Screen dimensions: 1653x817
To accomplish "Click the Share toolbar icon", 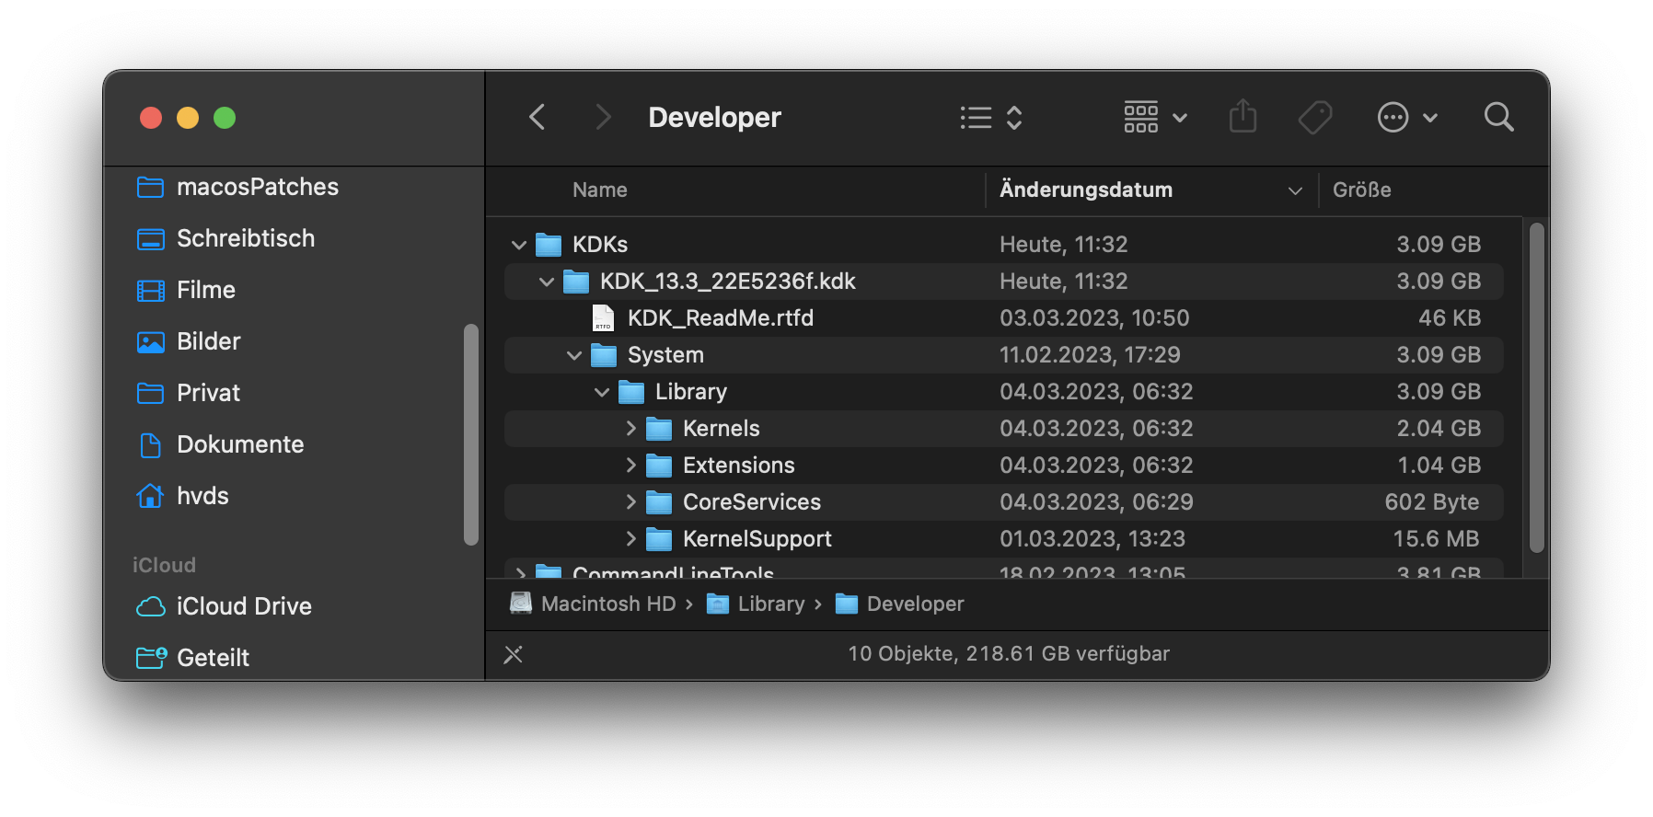I will point(1243,117).
